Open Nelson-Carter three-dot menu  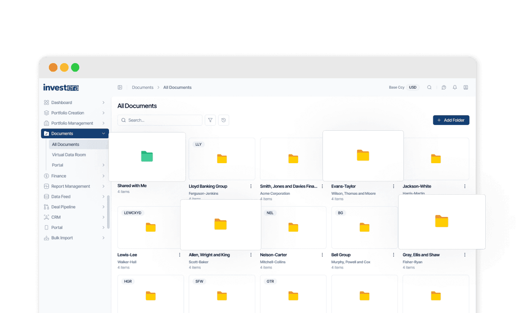(322, 255)
